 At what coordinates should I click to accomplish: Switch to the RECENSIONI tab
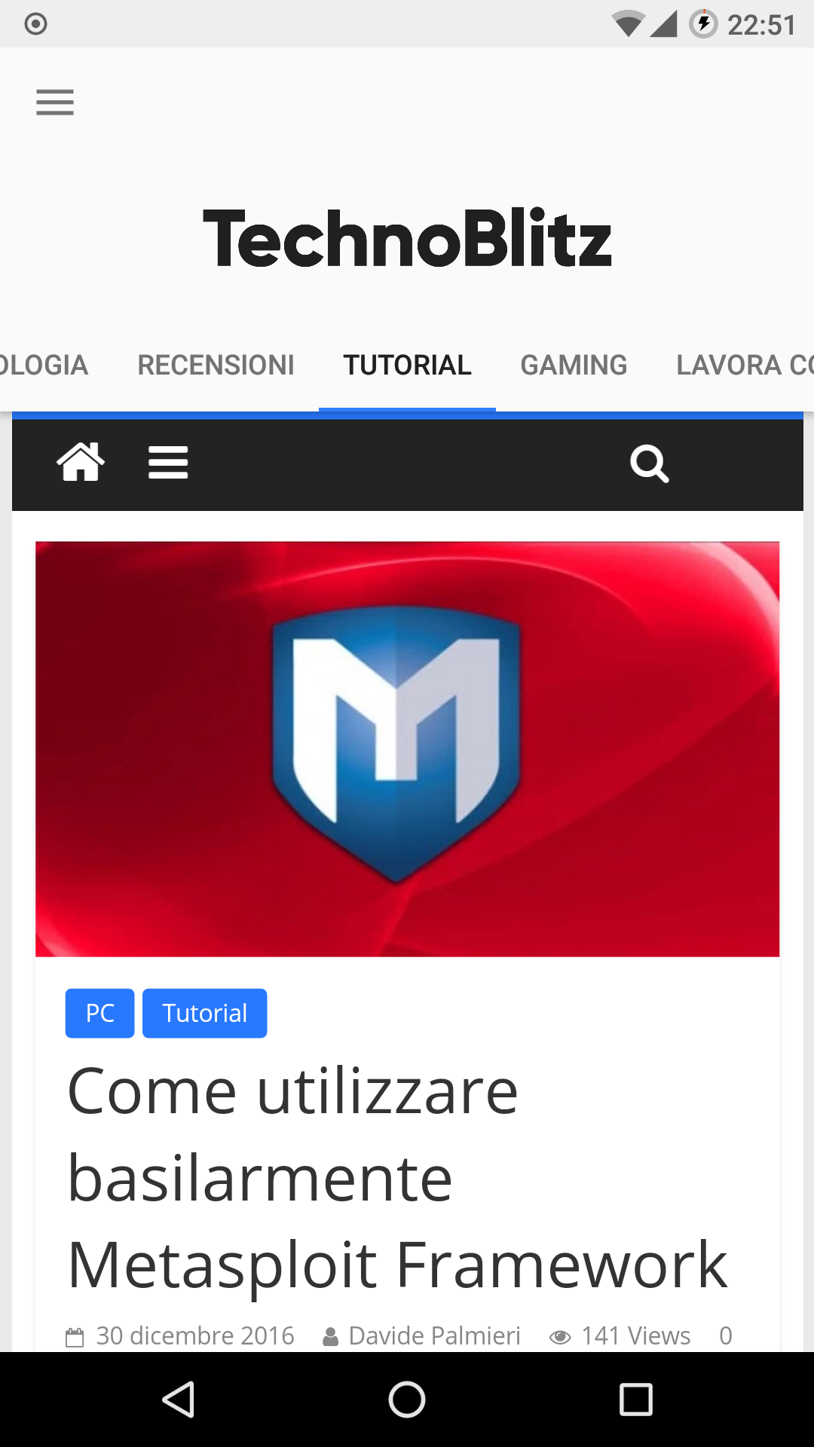(x=216, y=366)
